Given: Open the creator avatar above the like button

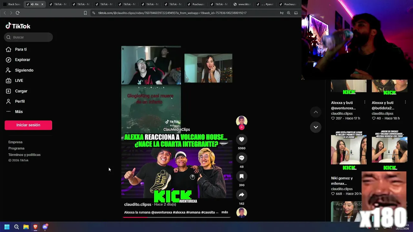Looking at the screenshot, I should coord(241,121).
